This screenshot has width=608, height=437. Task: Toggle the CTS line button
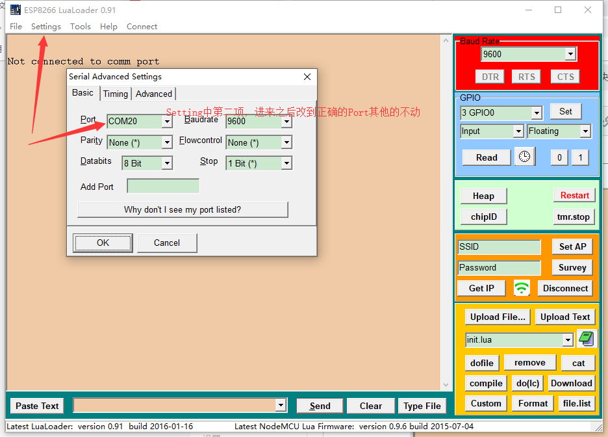point(565,77)
